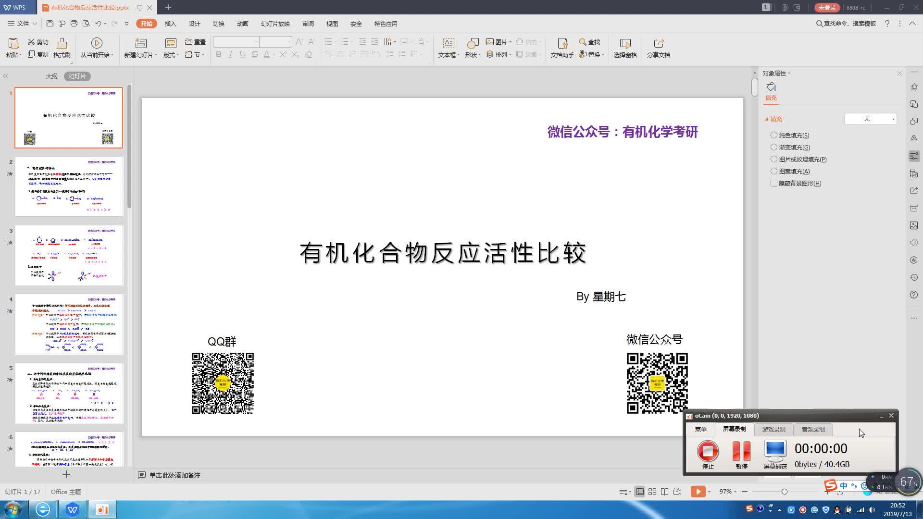The height and width of the screenshot is (519, 923).
Task: Expand the font name combo box
Action: coord(256,42)
